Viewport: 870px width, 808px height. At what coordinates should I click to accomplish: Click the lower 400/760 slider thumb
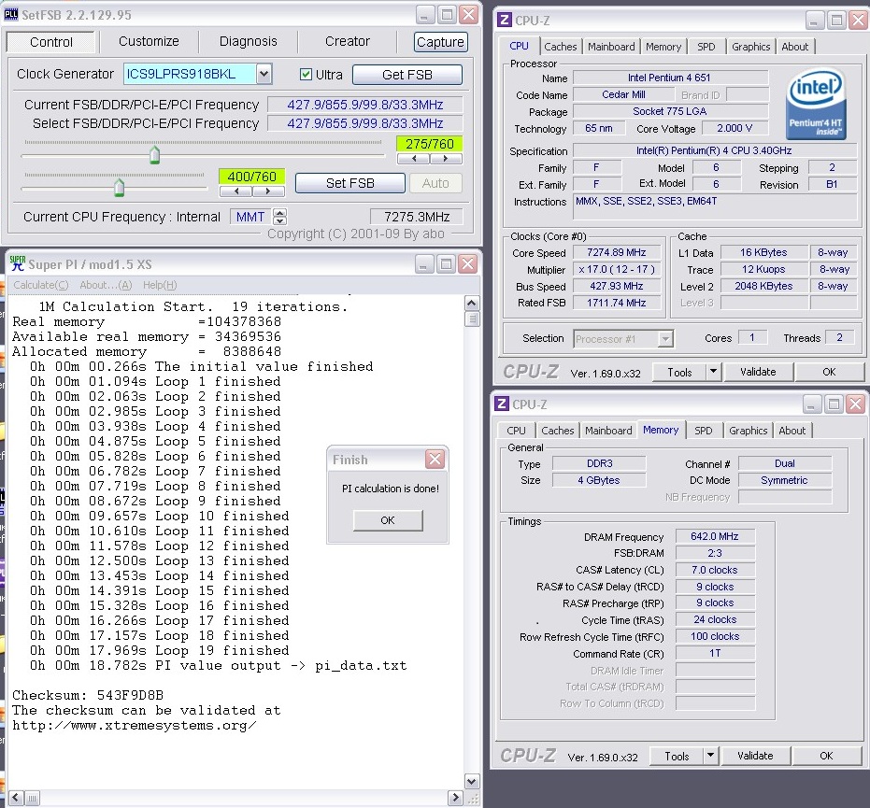click(x=119, y=188)
